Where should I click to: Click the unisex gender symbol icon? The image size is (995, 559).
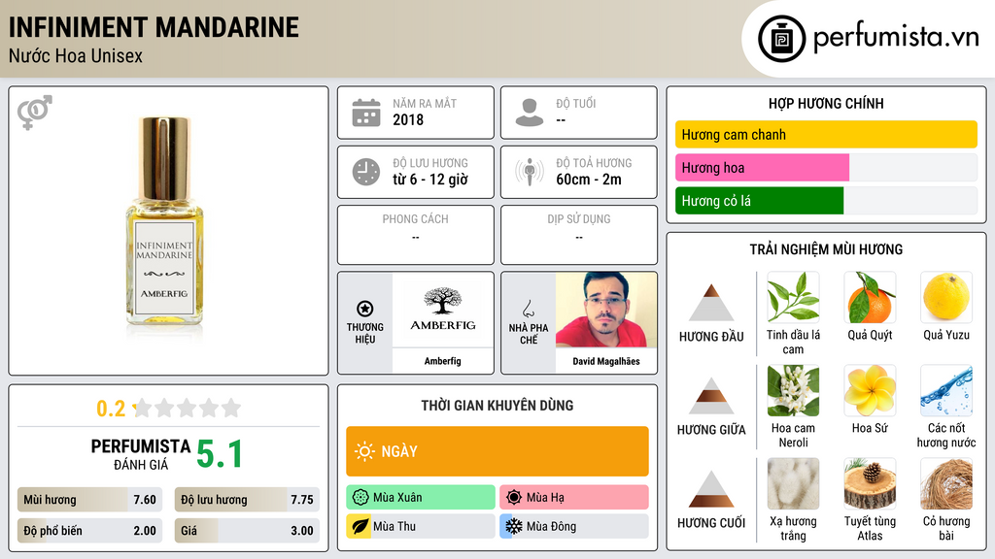[34, 113]
